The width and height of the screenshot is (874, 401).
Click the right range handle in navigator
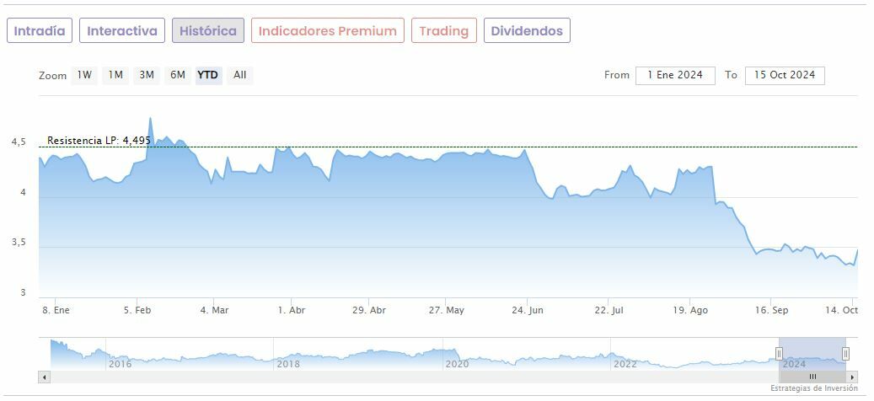click(845, 353)
